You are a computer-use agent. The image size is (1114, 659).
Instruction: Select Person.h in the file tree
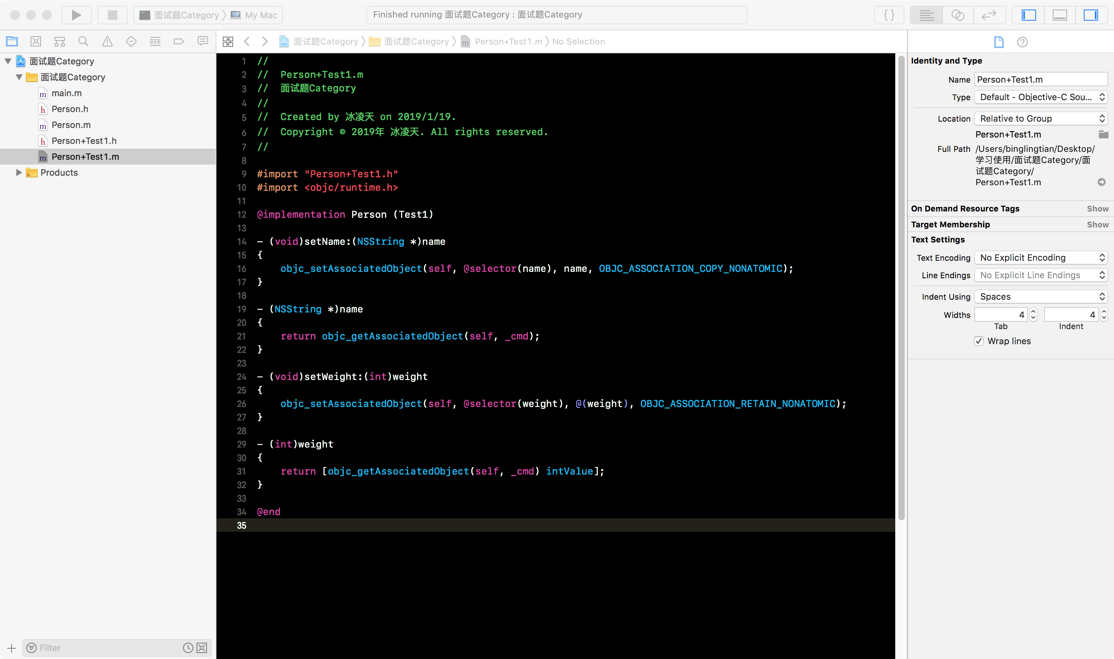[x=70, y=109]
